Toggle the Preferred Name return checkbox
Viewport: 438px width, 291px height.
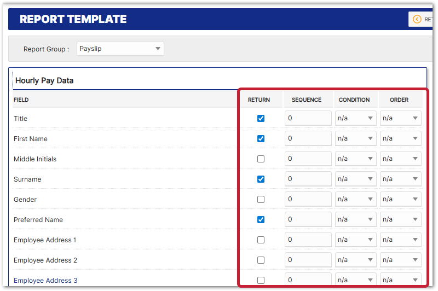coord(261,220)
